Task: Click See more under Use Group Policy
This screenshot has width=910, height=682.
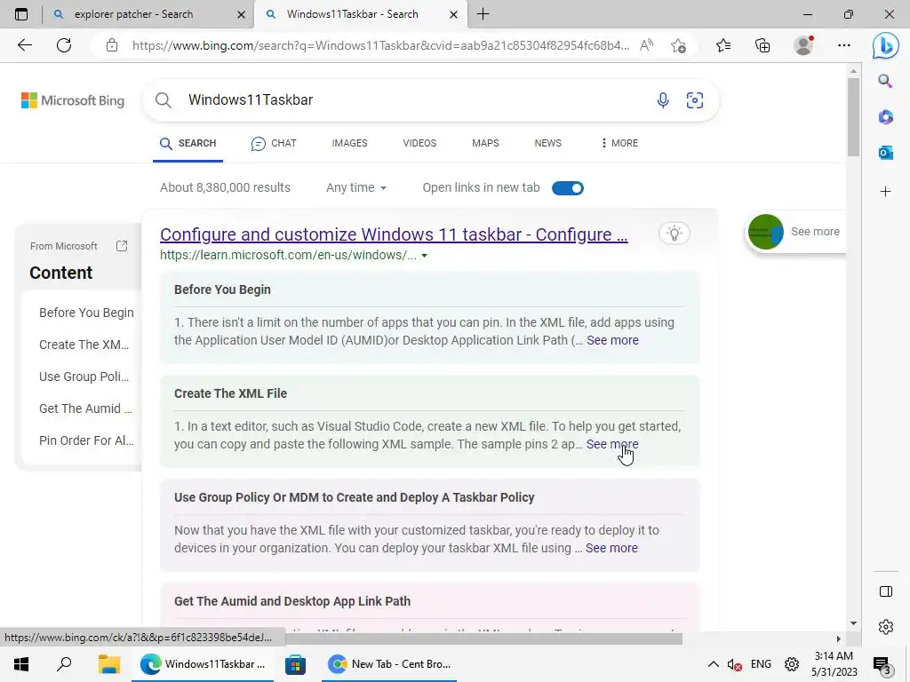Action: [x=611, y=548]
